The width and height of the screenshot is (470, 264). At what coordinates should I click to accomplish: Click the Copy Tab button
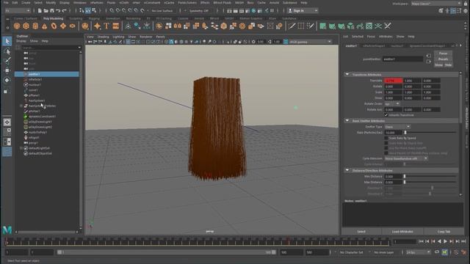[444, 232]
